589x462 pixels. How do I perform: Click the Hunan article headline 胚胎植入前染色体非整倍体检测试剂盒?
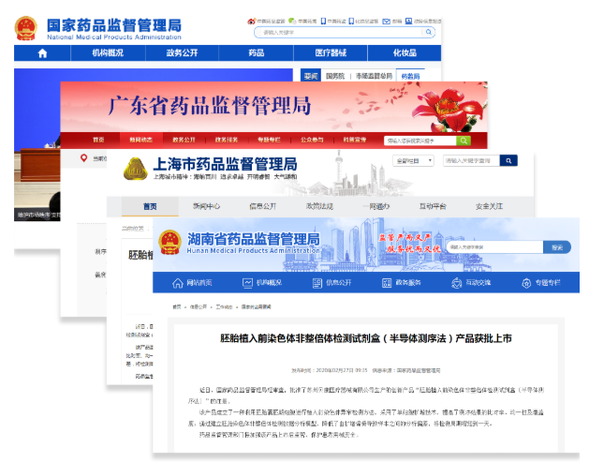365,338
